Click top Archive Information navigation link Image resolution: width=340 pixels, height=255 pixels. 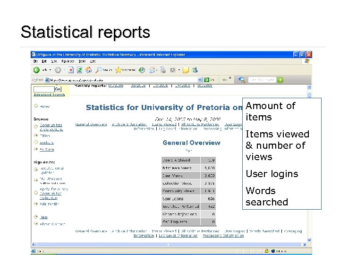pos(129,125)
